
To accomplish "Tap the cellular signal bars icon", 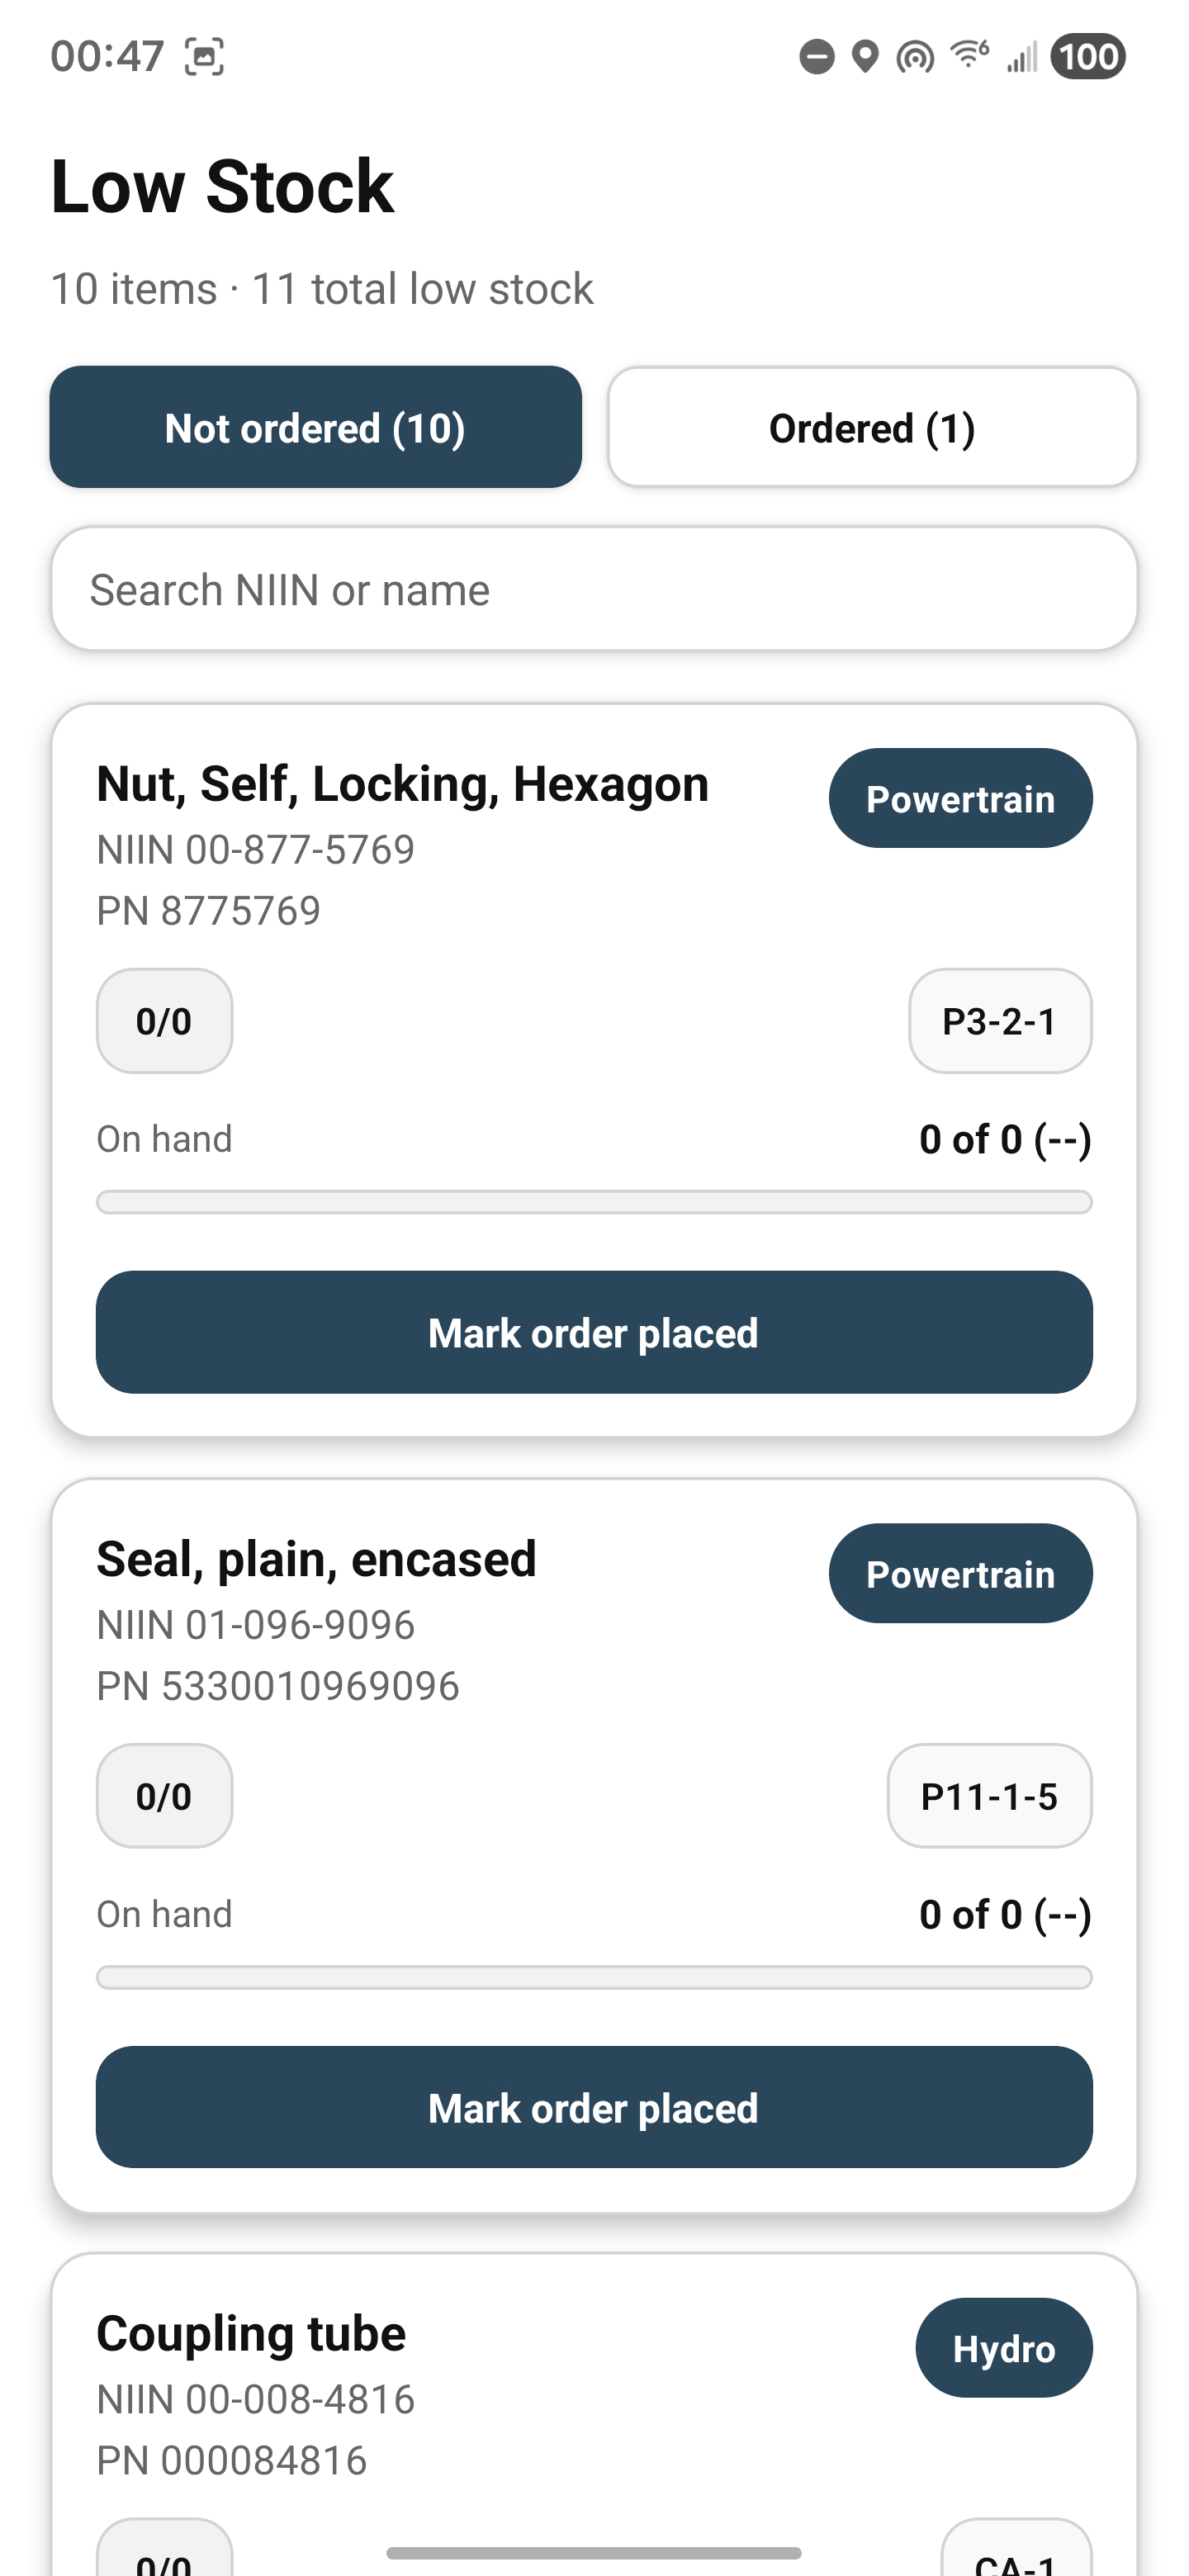I will [x=1021, y=57].
